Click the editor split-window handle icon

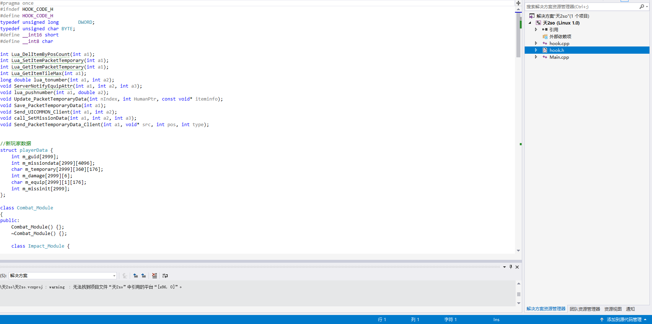[518, 3]
